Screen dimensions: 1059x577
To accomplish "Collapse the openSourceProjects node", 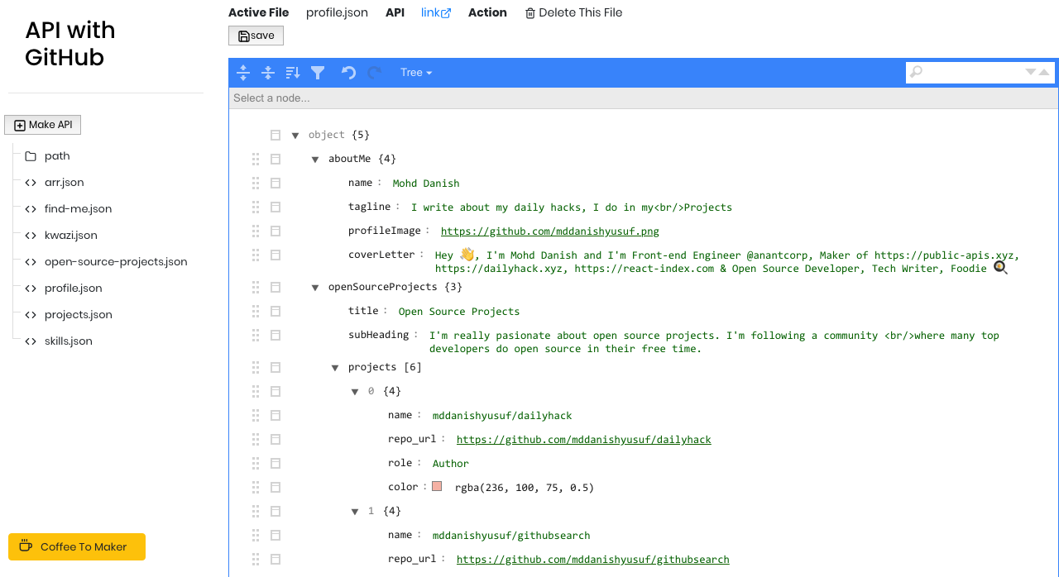I will click(x=315, y=288).
